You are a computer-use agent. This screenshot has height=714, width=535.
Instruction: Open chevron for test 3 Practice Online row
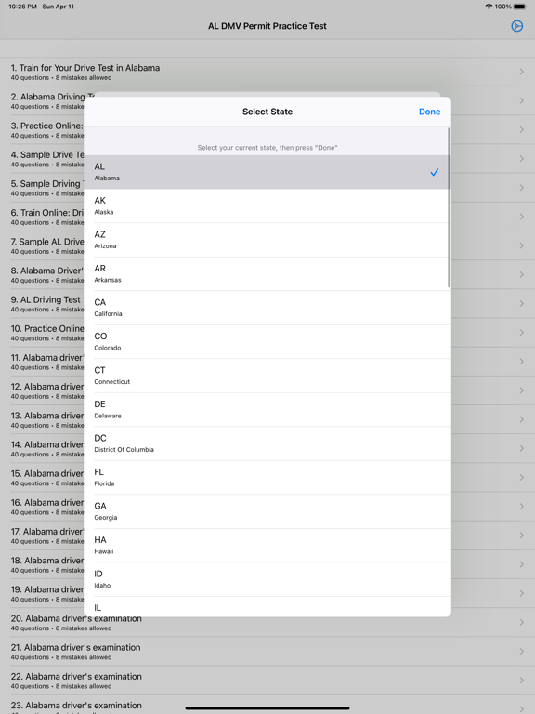point(522,130)
